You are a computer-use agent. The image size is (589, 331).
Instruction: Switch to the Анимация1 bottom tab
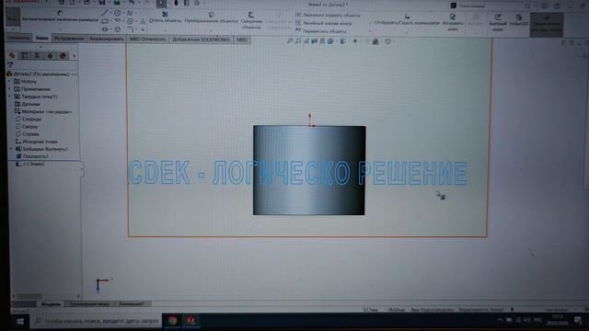pos(132,304)
